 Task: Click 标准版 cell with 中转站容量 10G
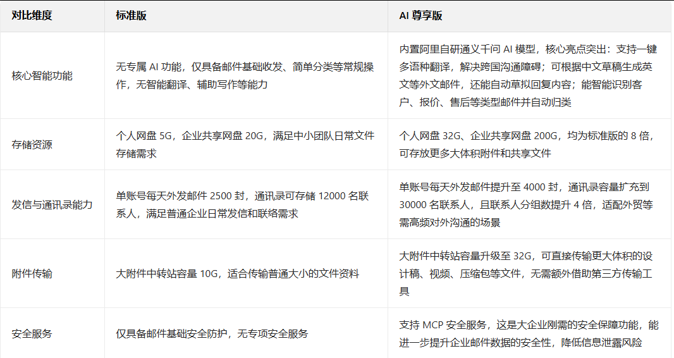238,274
